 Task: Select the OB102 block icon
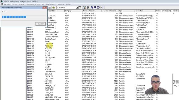pos(28,44)
